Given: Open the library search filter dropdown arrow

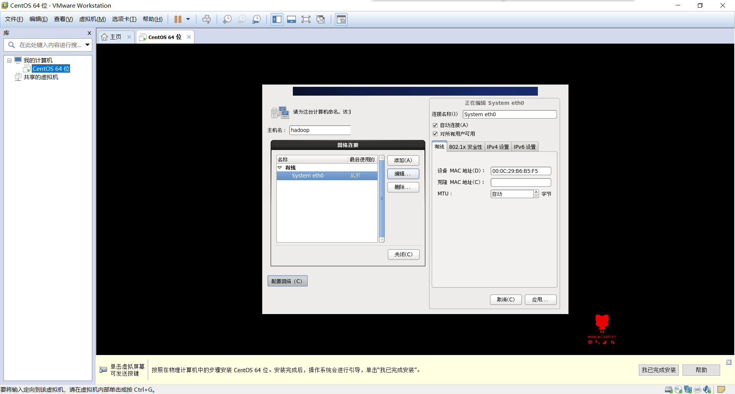Looking at the screenshot, I should [87, 45].
